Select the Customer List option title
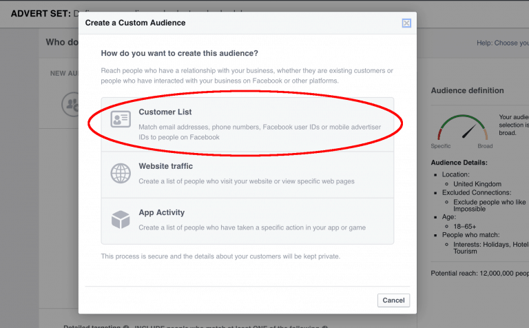Screen dimensions: 529x328 pyautogui.click(x=165, y=112)
